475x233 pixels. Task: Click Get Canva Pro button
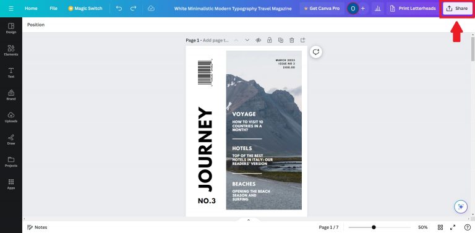pyautogui.click(x=322, y=9)
